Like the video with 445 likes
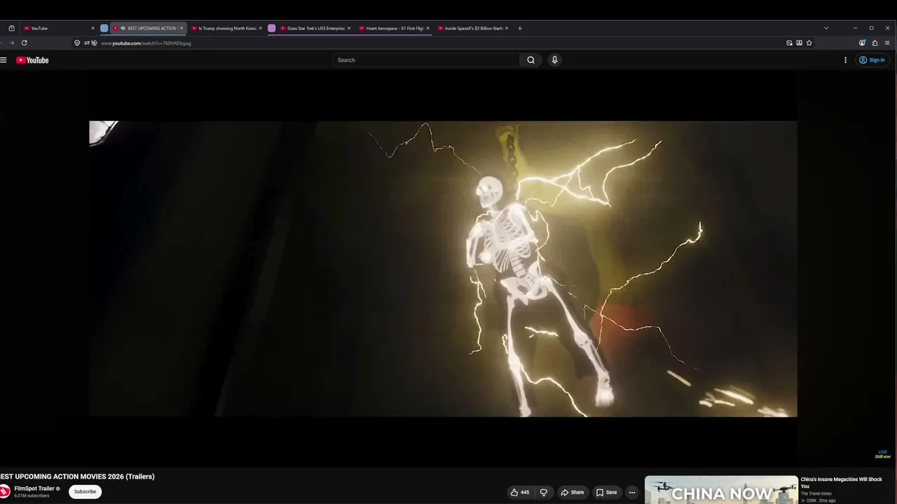The image size is (897, 504). [520, 492]
